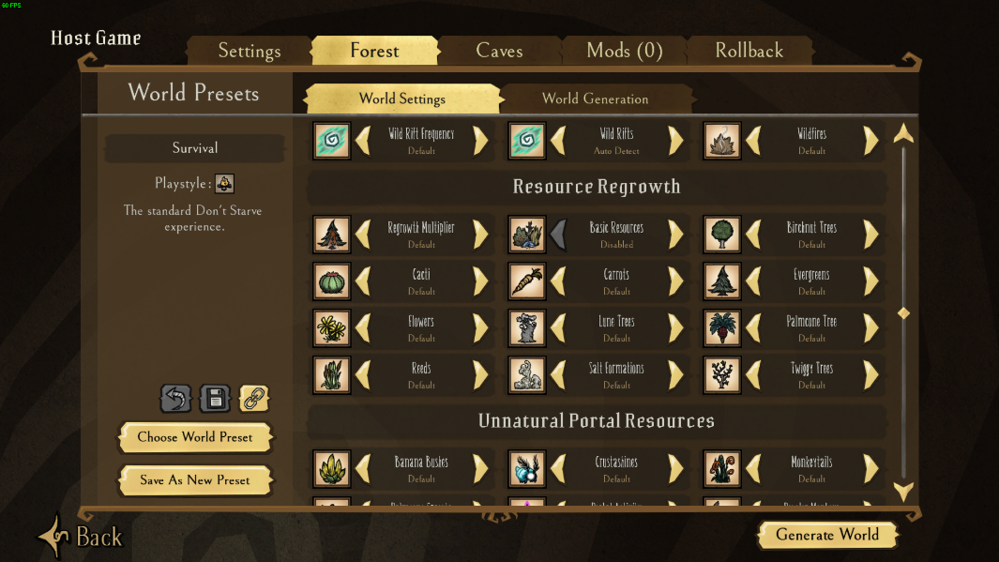Step Monkeytails back with the left arrow
This screenshot has width=999, height=562.
pyautogui.click(x=753, y=468)
